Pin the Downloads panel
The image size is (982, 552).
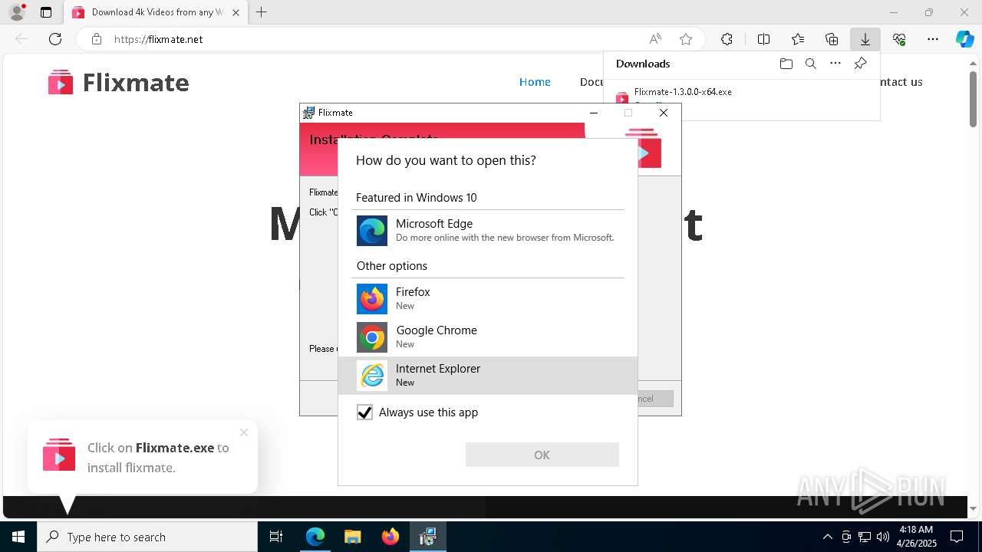[861, 64]
